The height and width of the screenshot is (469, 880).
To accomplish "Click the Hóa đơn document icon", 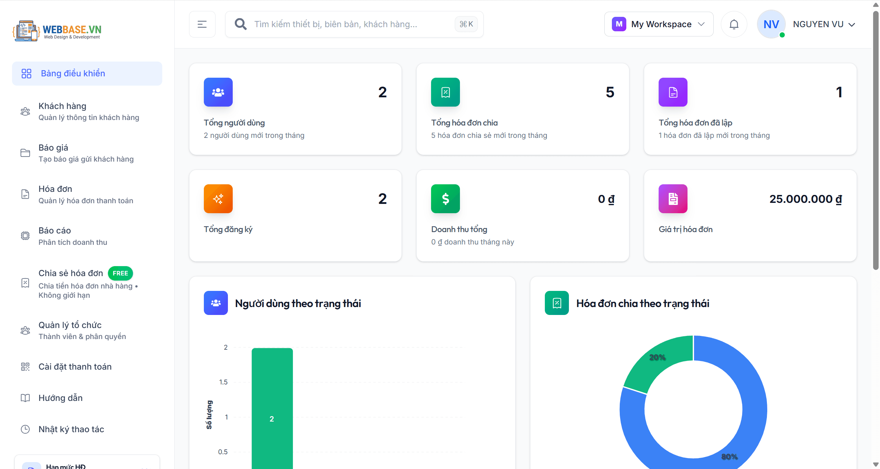I will point(25,194).
